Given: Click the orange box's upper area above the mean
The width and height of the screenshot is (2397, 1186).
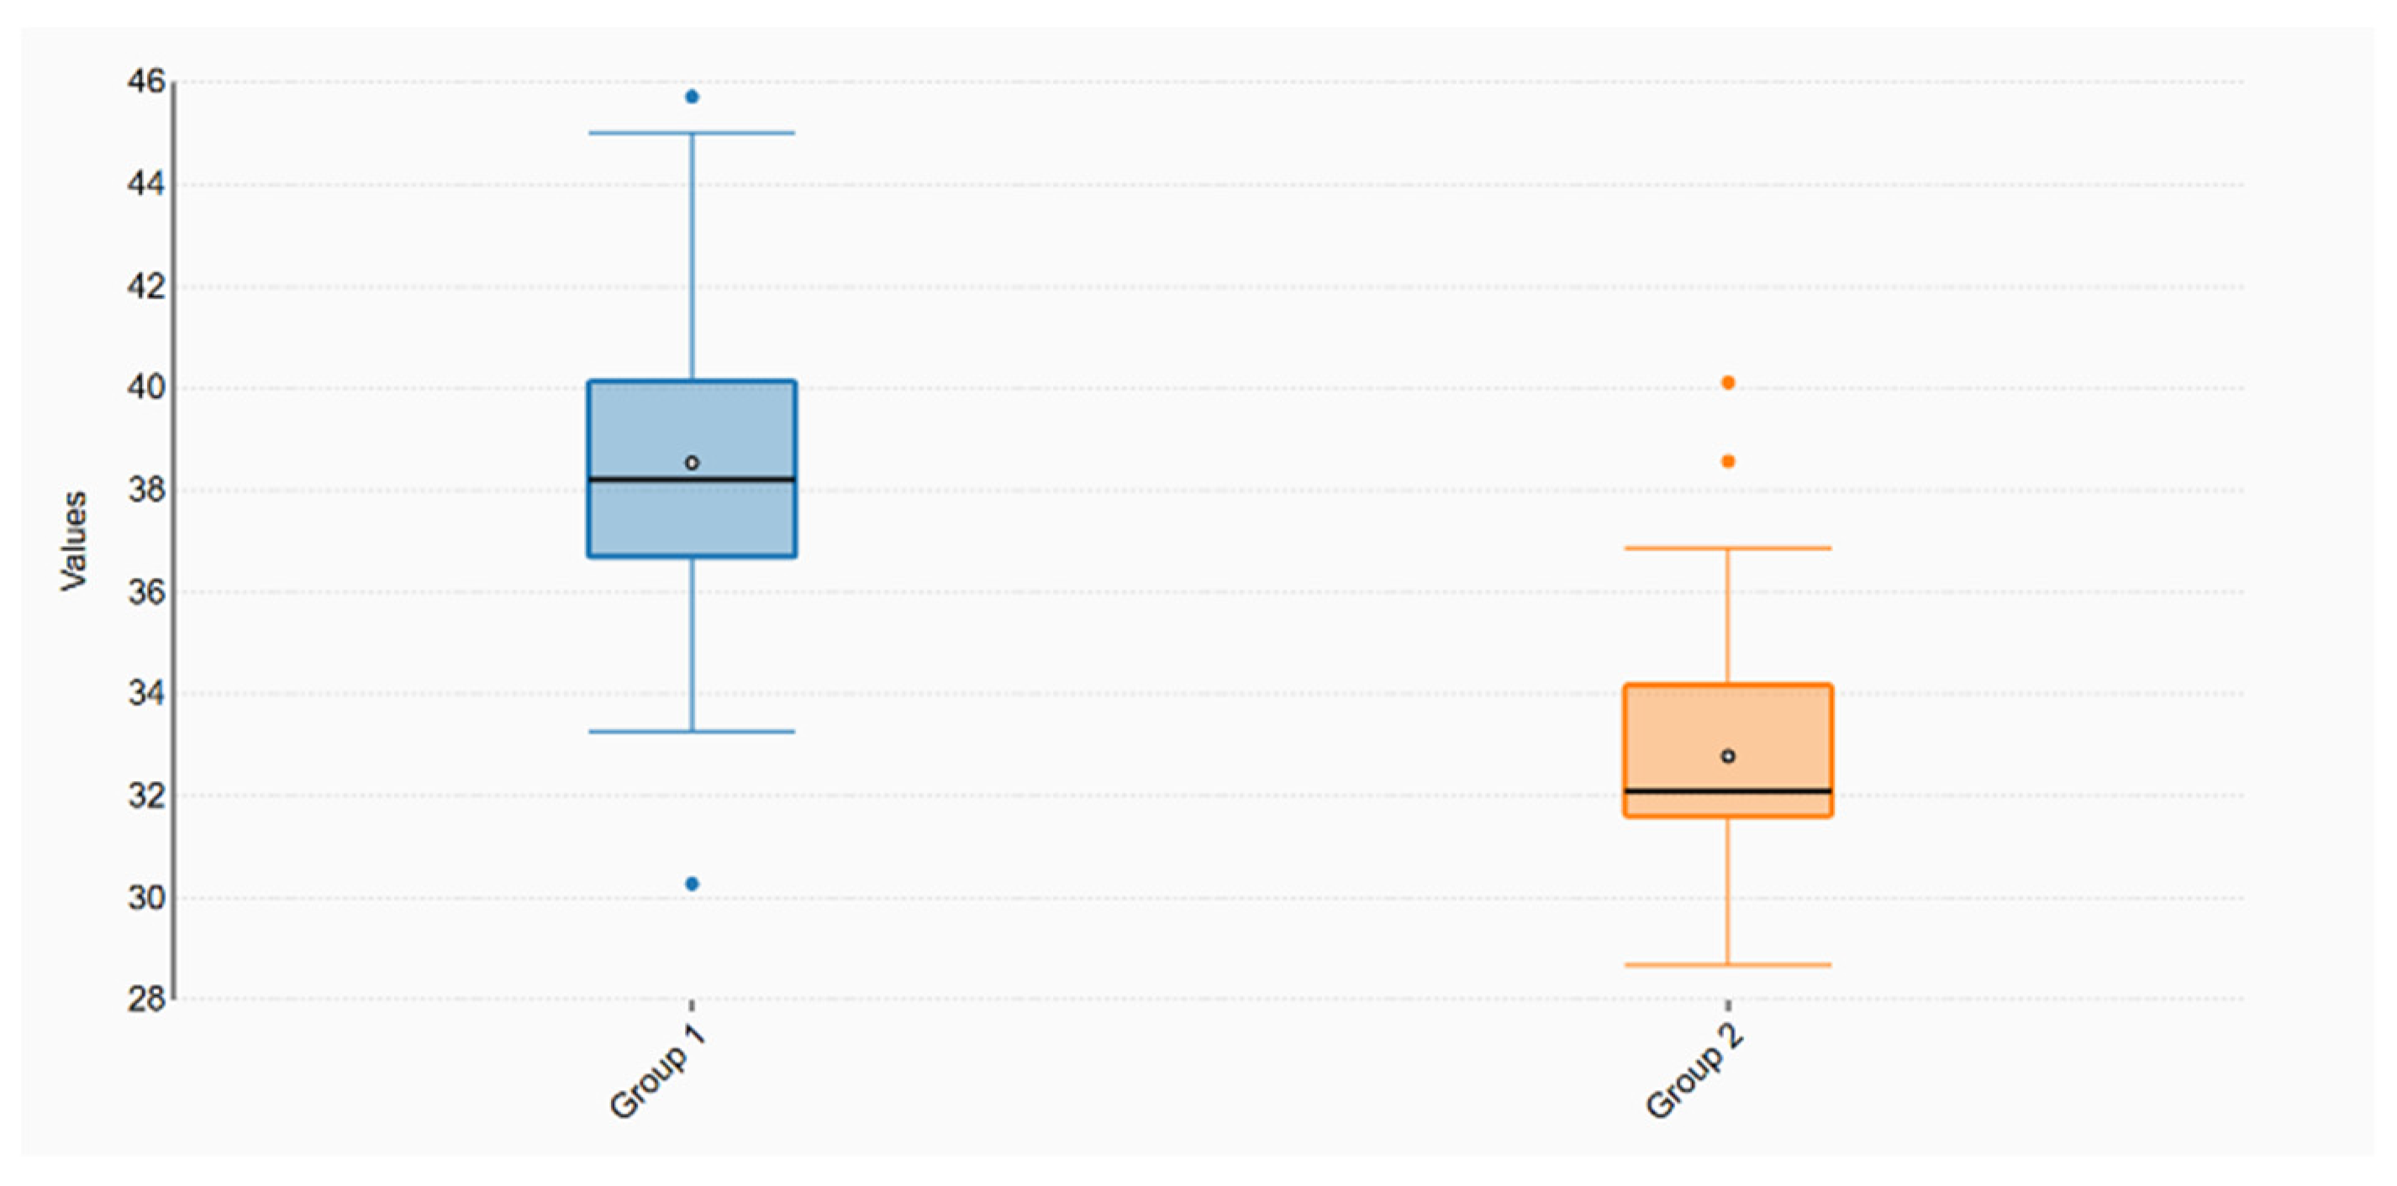Looking at the screenshot, I should coord(1728,716).
